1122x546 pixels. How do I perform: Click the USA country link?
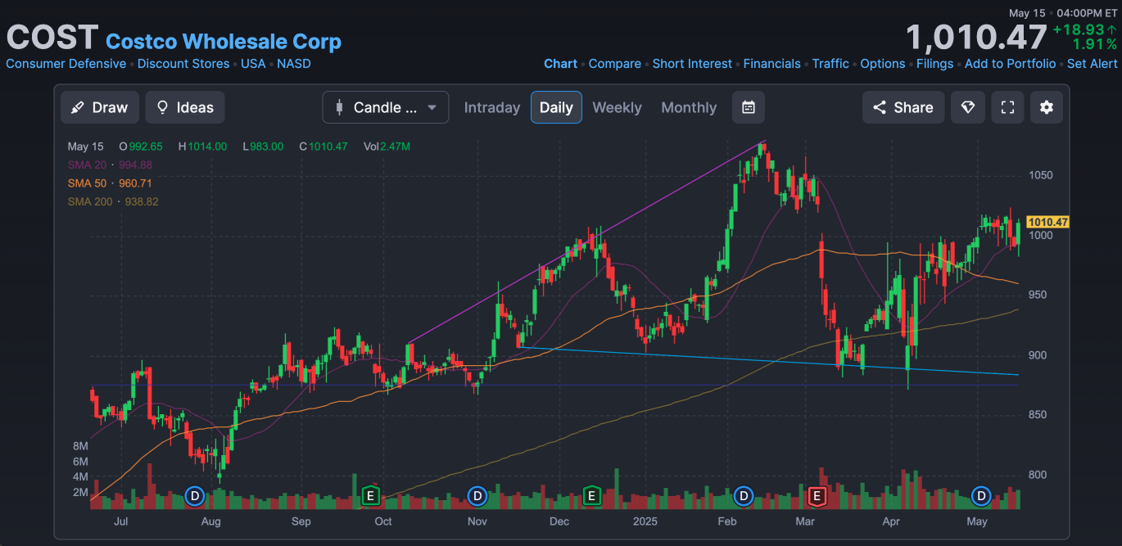[x=253, y=64]
